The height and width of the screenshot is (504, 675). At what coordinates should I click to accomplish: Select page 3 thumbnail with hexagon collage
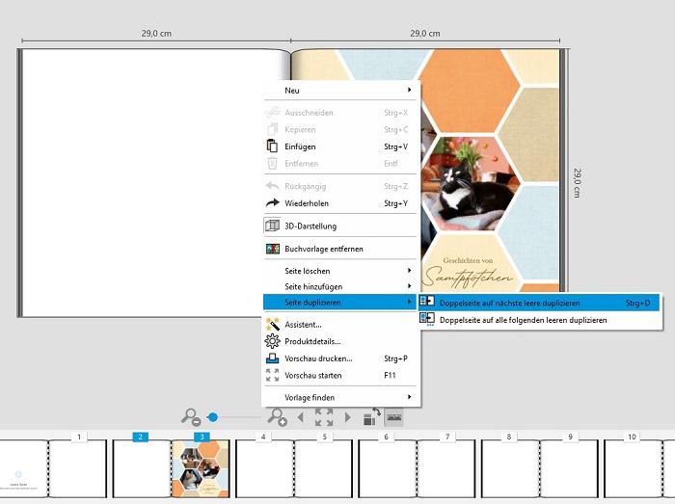[202, 468]
